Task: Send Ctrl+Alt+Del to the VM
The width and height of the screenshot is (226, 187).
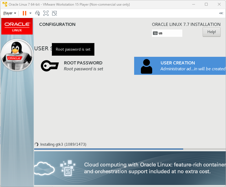Action: 37,13
